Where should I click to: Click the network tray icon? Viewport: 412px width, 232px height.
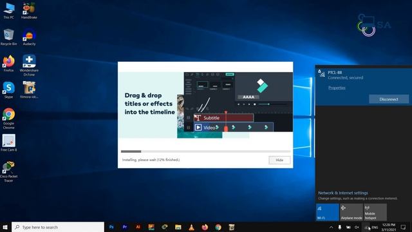point(366,227)
